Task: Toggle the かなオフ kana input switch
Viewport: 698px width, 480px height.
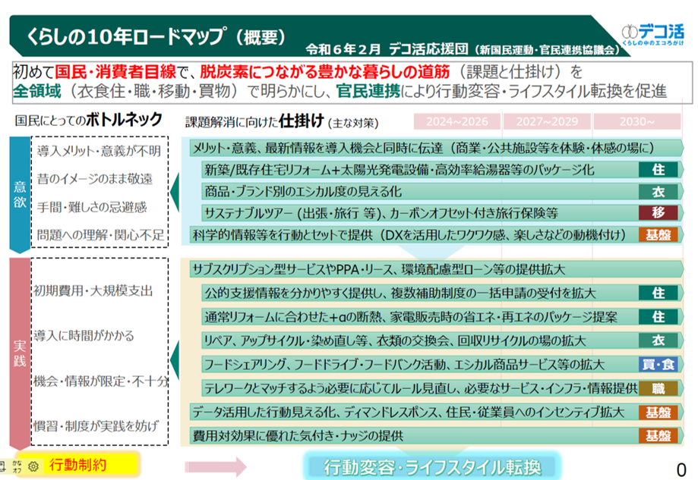Action: coord(18,465)
